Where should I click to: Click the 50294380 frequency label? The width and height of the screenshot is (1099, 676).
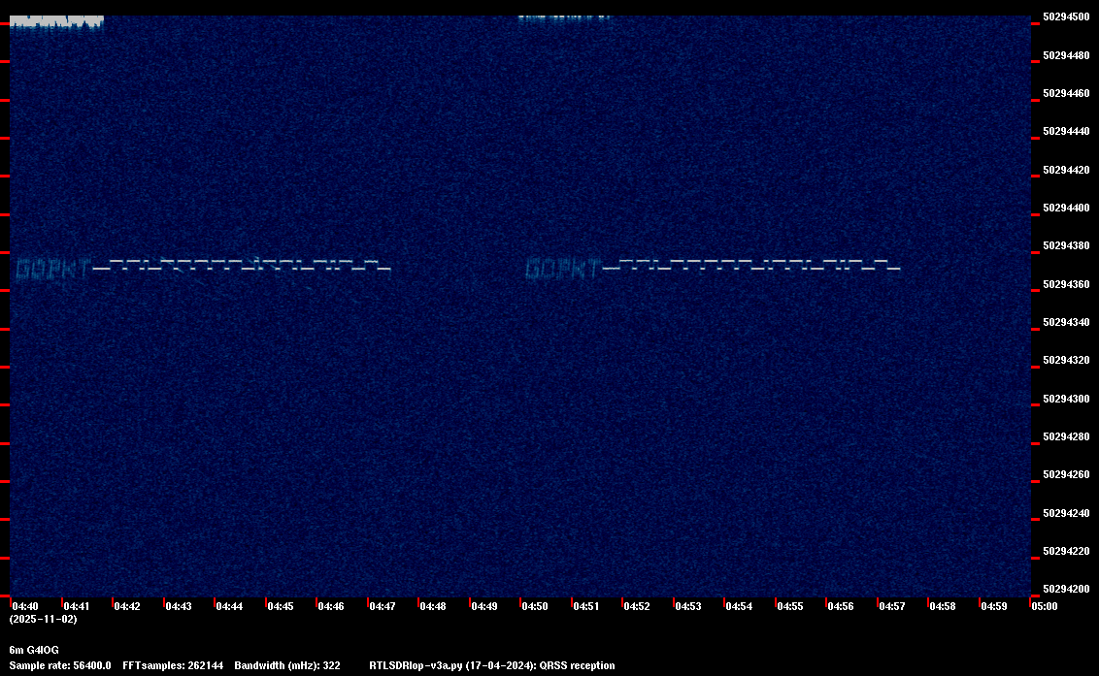point(1066,246)
